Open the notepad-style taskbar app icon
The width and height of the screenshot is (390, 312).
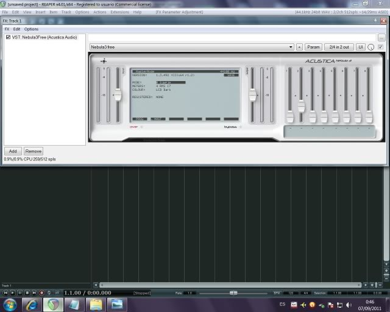point(74,305)
